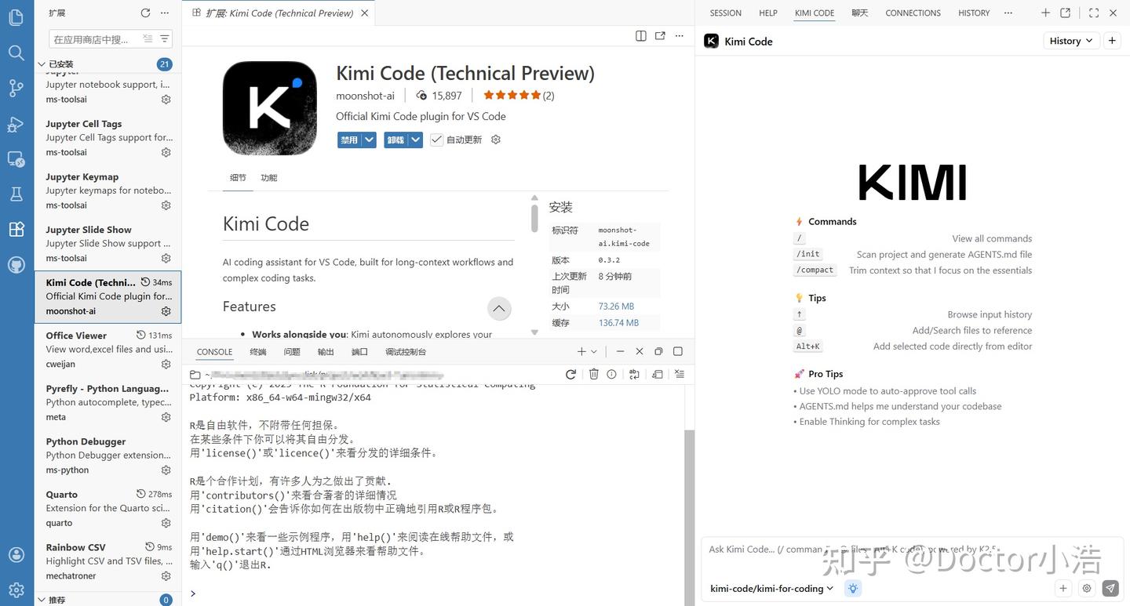
Task: Click the moonshot-ai publisher link
Action: 365,95
